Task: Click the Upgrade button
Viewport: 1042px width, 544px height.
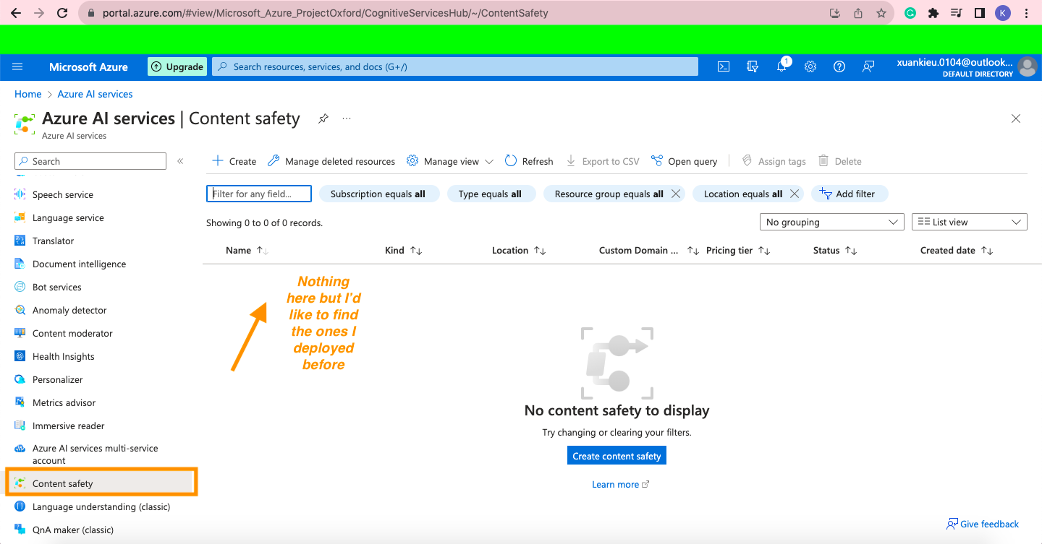Action: pyautogui.click(x=177, y=66)
